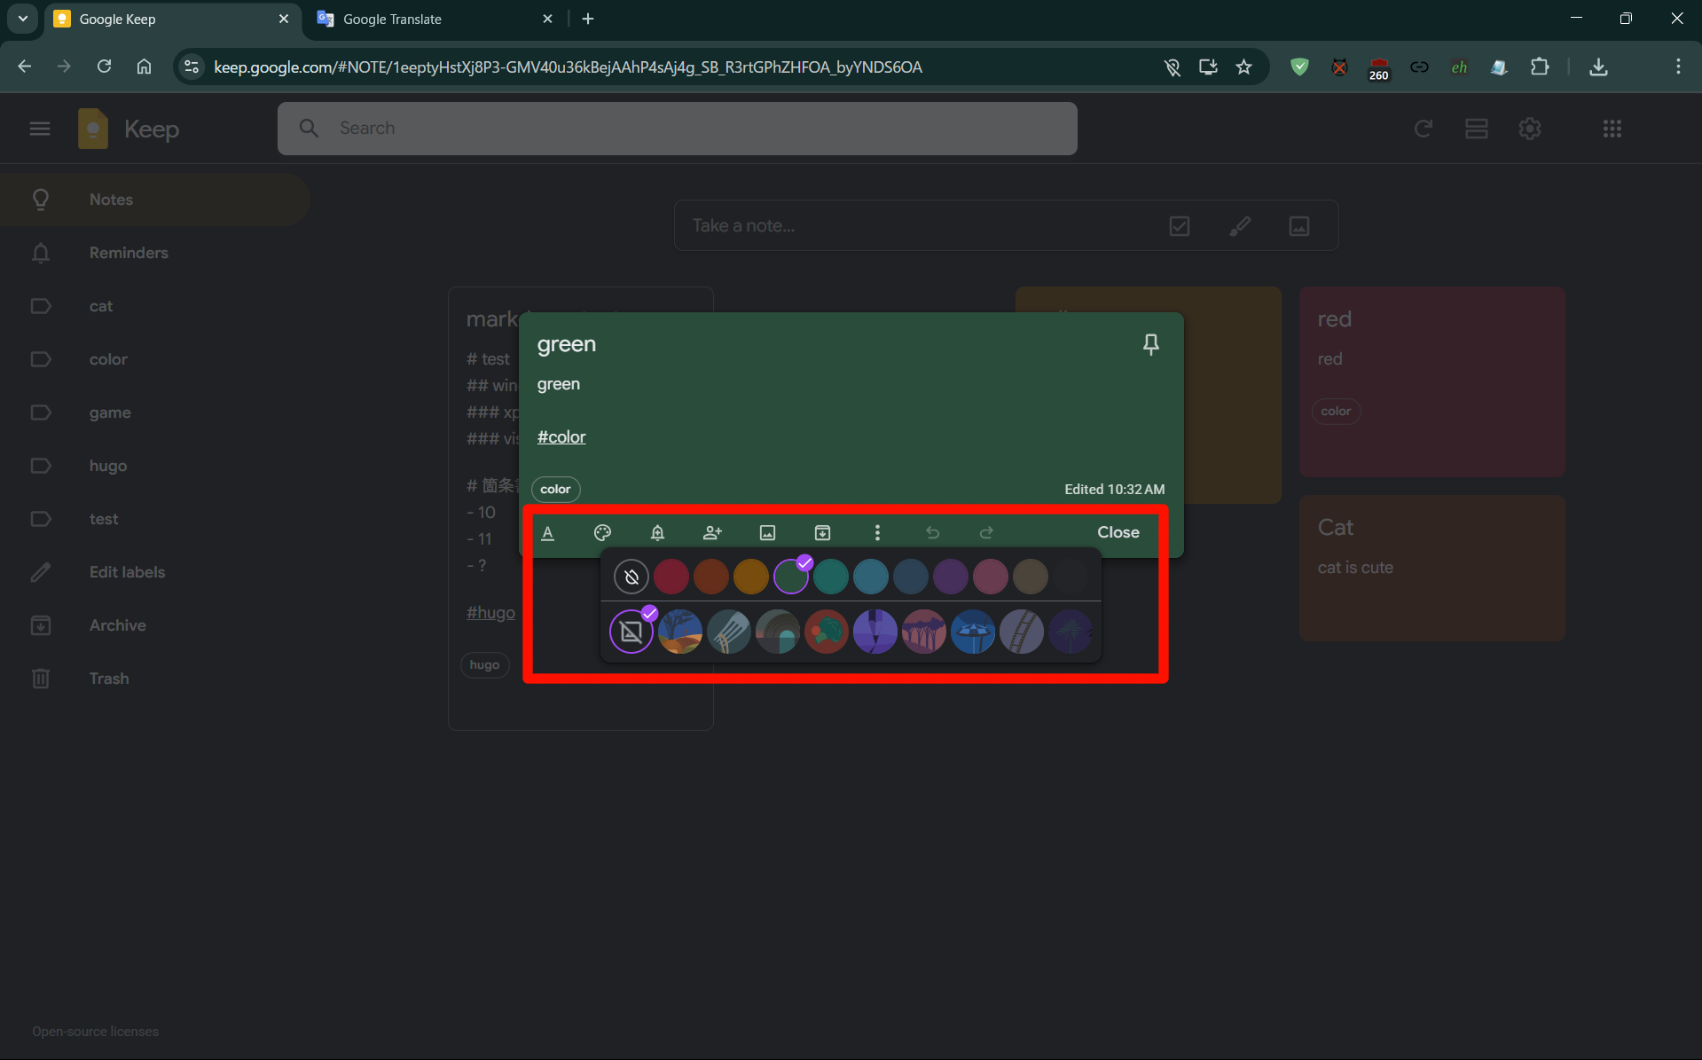Image resolution: width=1702 pixels, height=1060 pixels.
Task: Open formatting options in note toolbar
Action: click(548, 532)
